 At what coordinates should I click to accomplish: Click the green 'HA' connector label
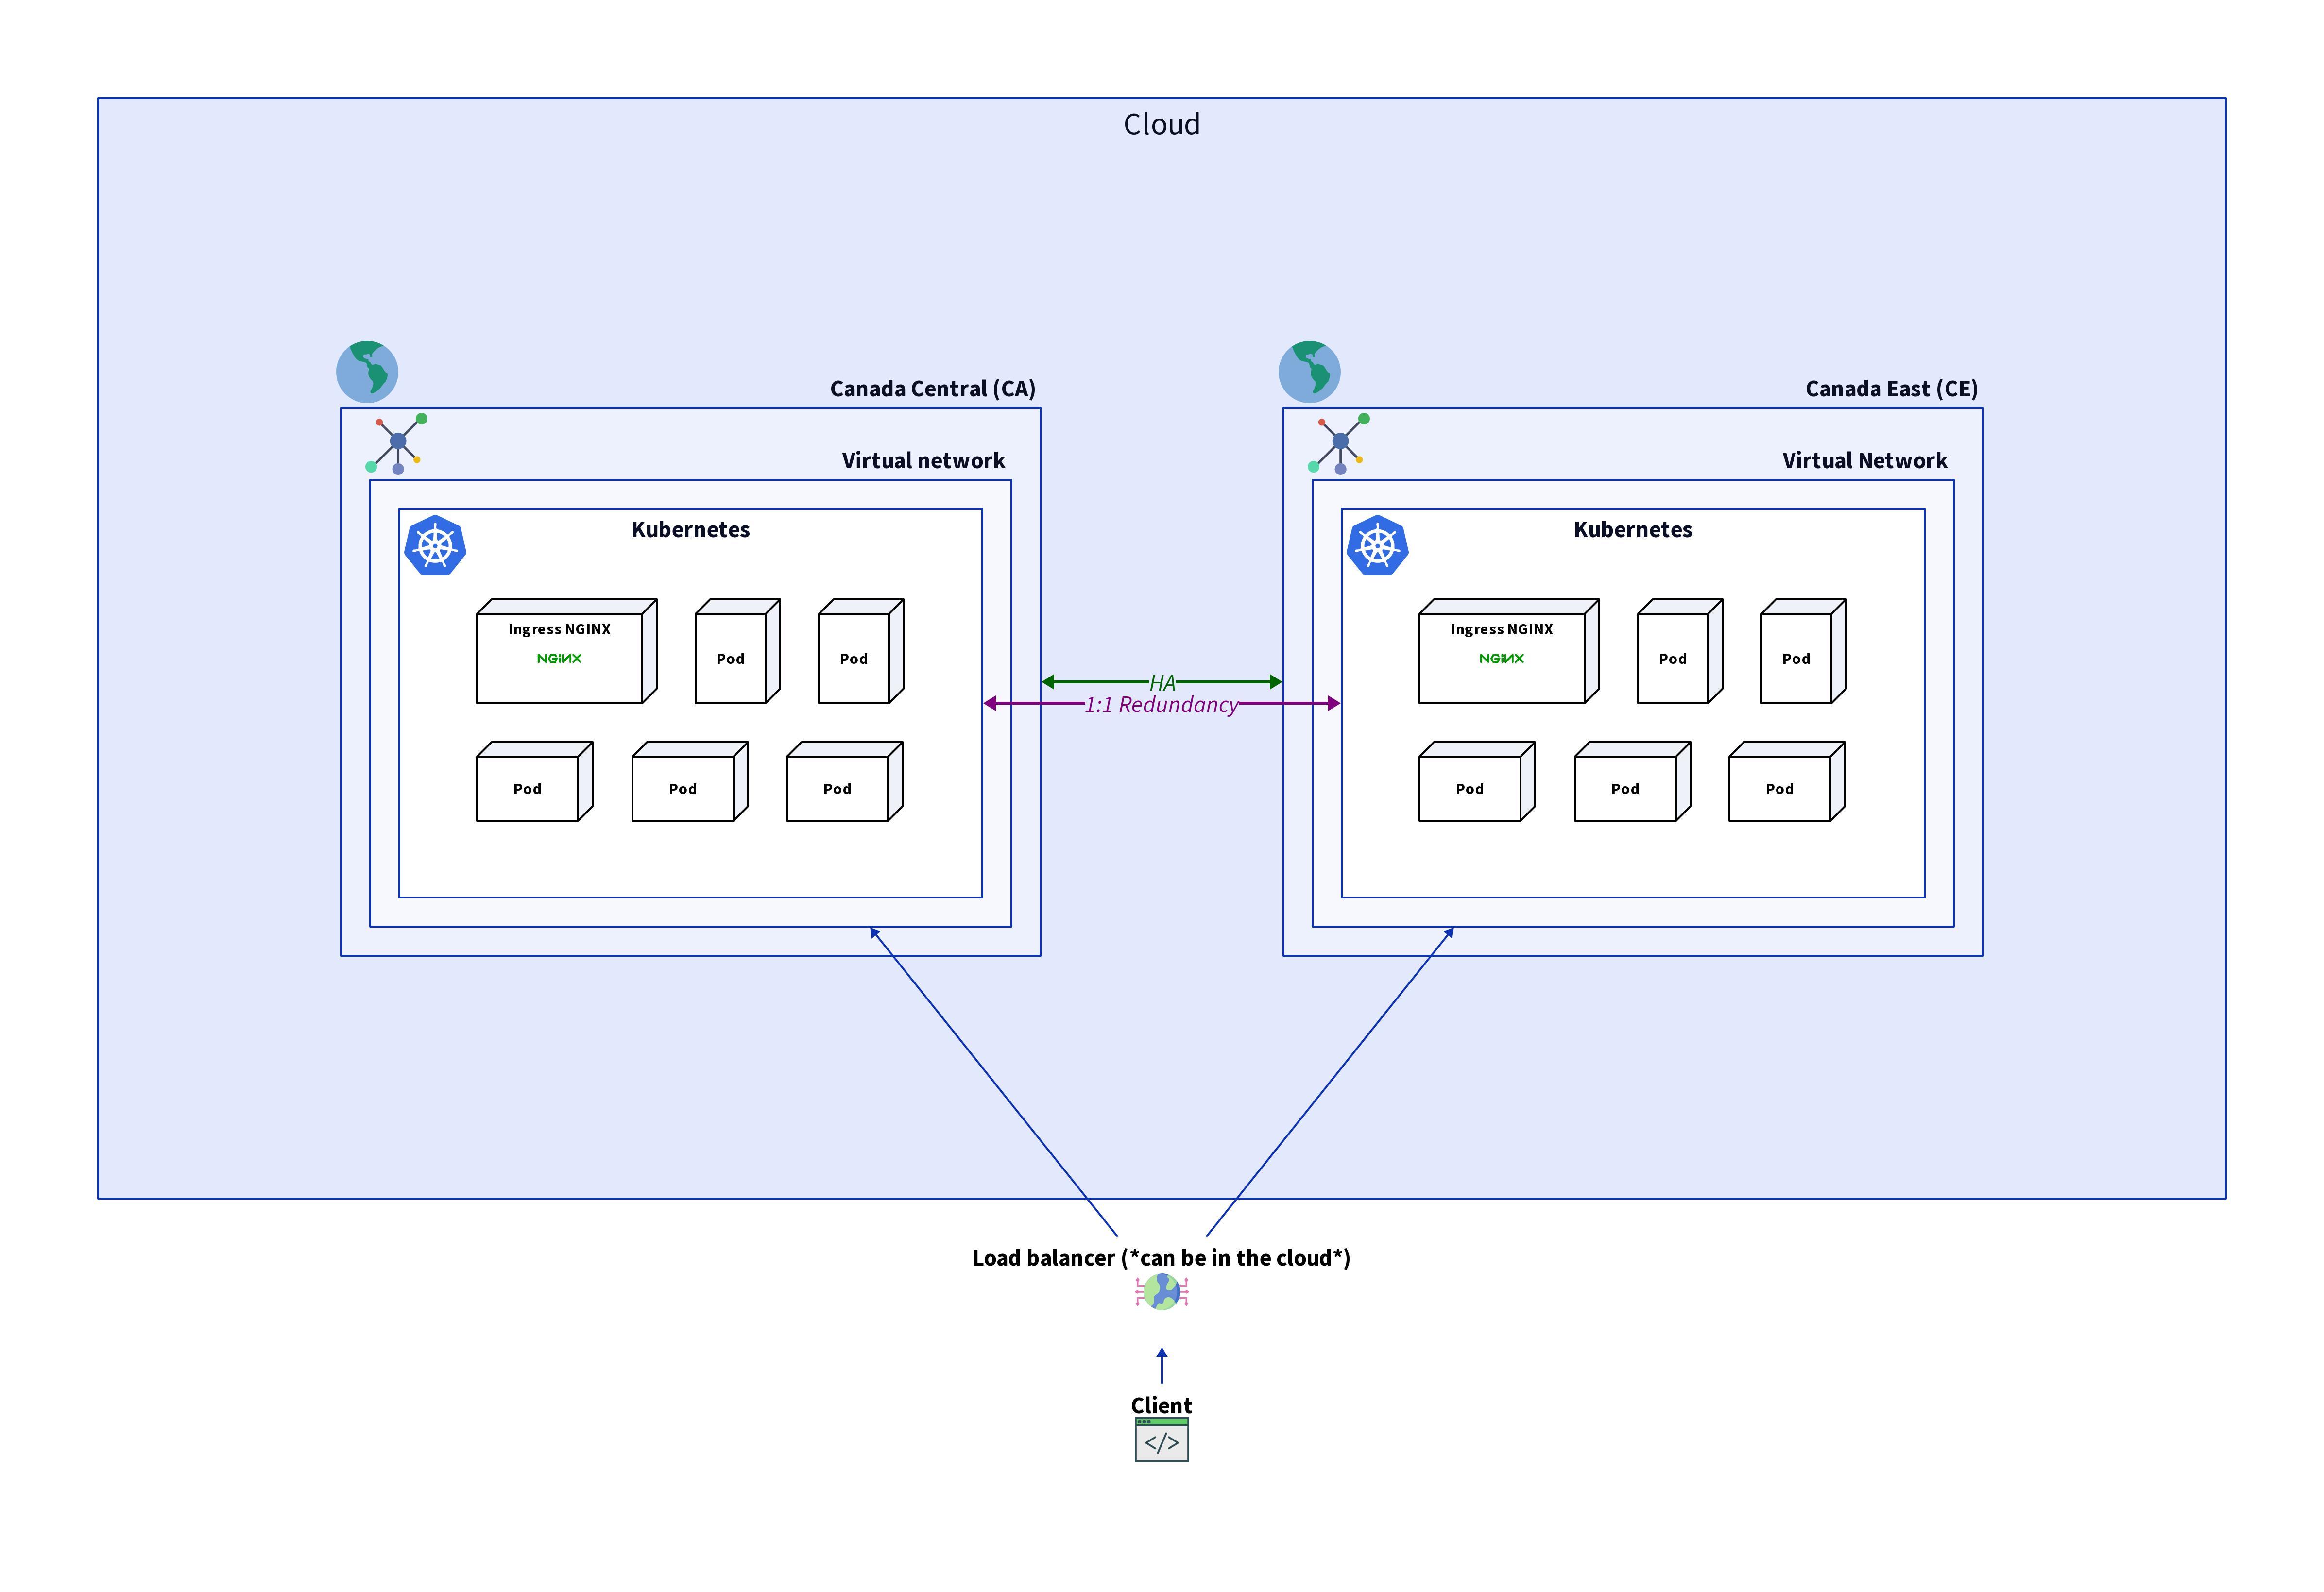pos(1161,683)
